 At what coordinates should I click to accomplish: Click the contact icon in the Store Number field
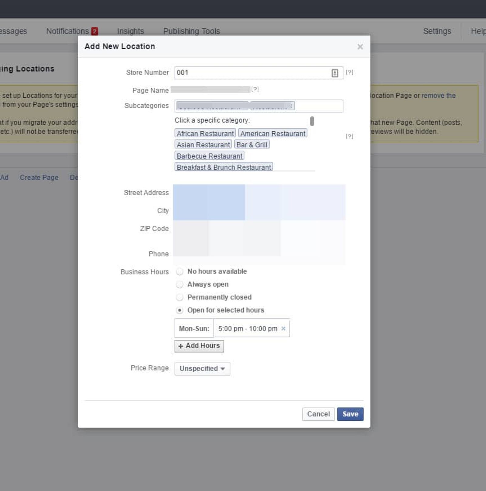click(x=334, y=73)
